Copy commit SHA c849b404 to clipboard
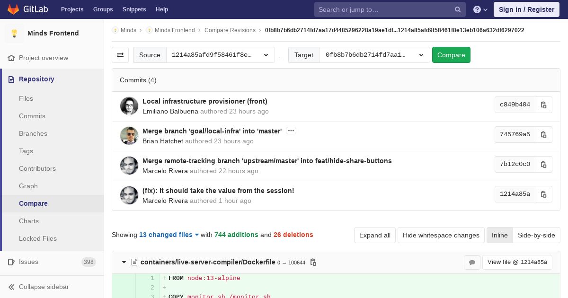 tap(543, 105)
